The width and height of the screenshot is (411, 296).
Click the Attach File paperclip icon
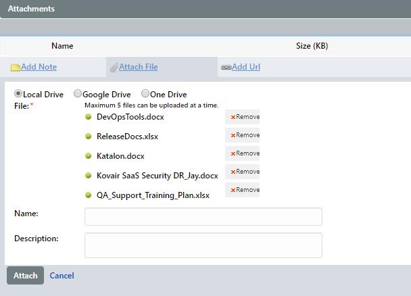(x=114, y=68)
